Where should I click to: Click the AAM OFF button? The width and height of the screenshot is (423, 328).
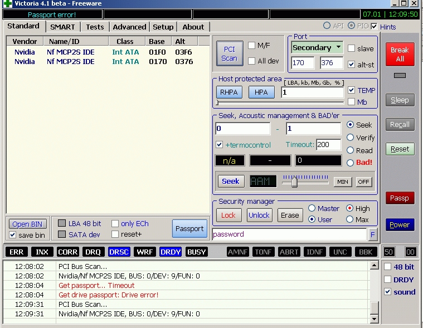[364, 182]
